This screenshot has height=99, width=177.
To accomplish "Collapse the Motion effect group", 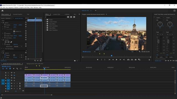I will pos(2,23).
